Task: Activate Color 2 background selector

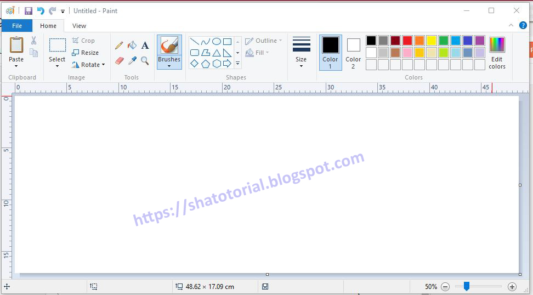Action: [353, 52]
